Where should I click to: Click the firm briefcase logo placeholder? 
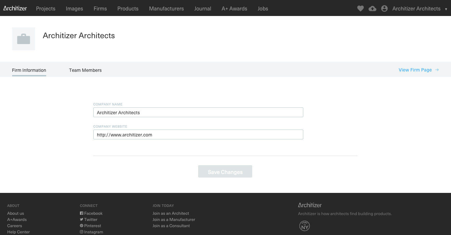(24, 39)
